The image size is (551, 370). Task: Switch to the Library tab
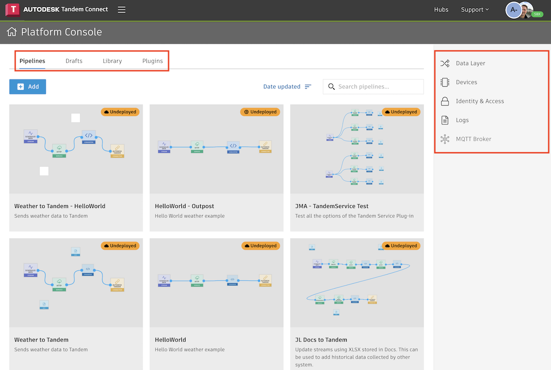112,61
